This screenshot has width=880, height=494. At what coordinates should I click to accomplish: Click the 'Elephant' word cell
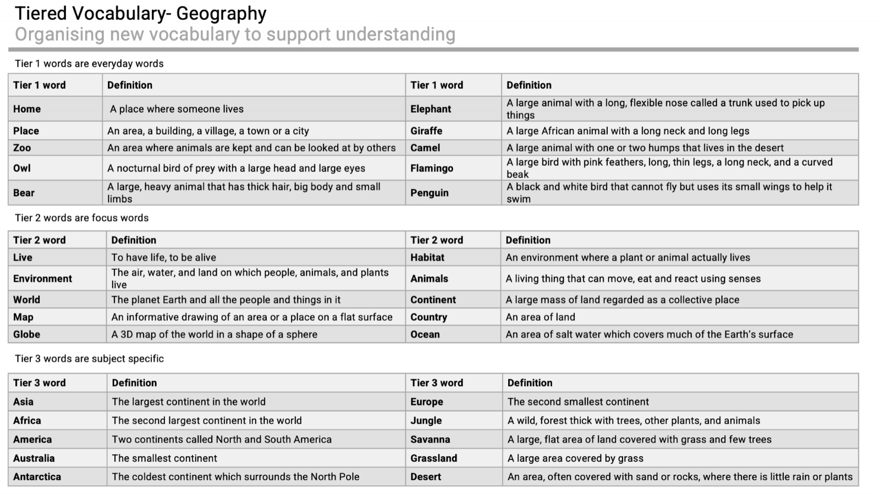pyautogui.click(x=453, y=109)
